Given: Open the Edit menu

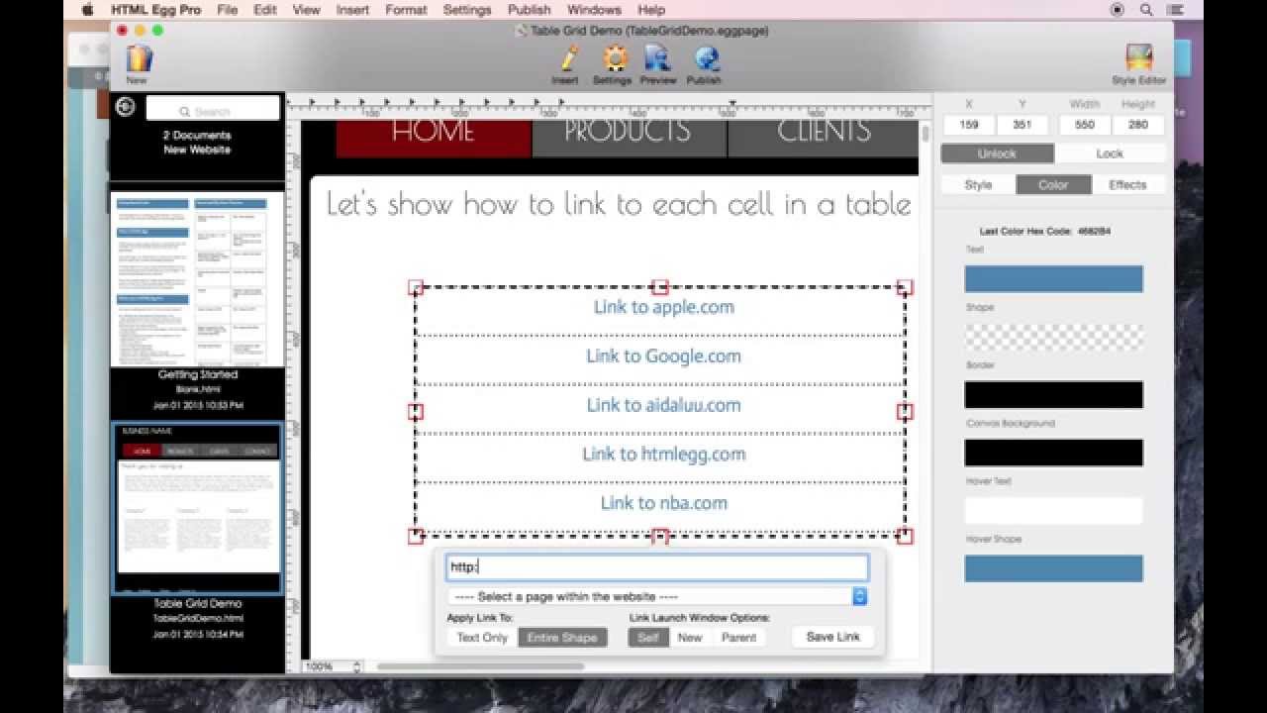Looking at the screenshot, I should click(x=264, y=10).
